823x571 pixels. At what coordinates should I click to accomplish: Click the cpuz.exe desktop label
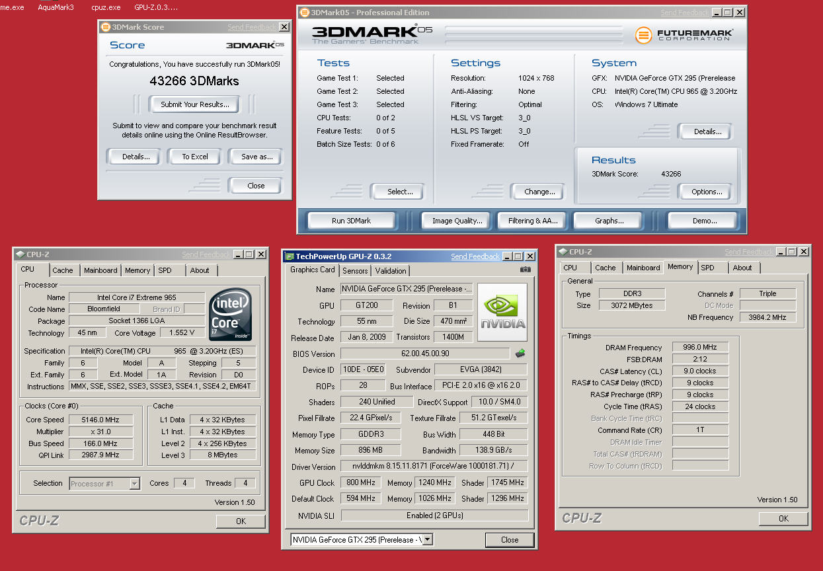pos(106,7)
